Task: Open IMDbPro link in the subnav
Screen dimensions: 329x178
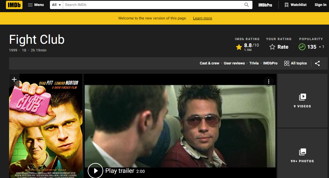Action: coord(270,63)
